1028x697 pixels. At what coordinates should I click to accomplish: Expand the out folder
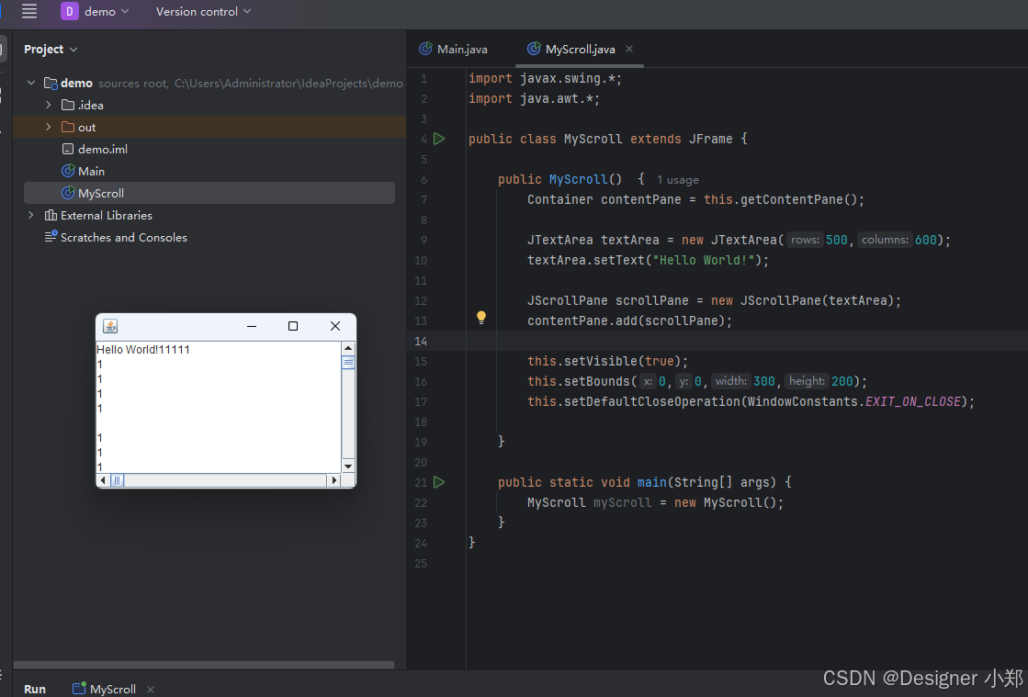[x=48, y=127]
